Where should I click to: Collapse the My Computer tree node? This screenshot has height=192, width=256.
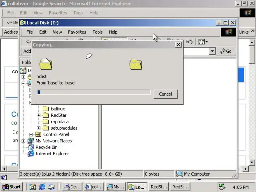point(23,84)
